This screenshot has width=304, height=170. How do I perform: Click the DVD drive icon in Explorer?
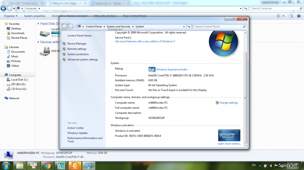coord(45,51)
